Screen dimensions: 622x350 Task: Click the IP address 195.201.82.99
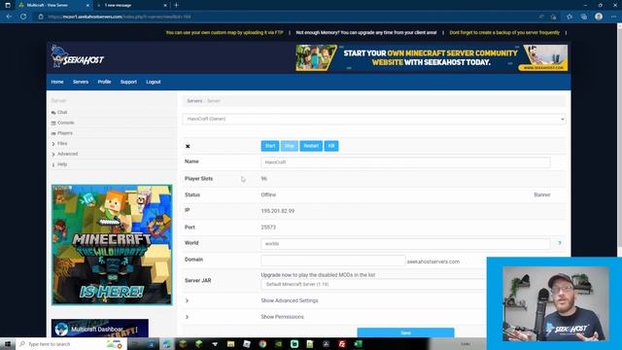click(278, 211)
